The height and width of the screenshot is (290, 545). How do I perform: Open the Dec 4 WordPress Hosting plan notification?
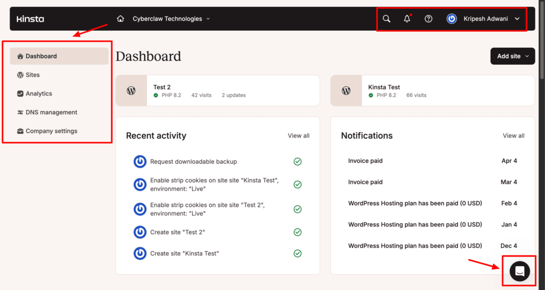point(433,245)
